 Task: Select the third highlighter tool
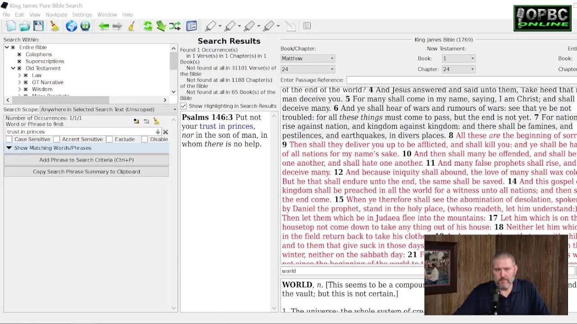[x=249, y=26]
